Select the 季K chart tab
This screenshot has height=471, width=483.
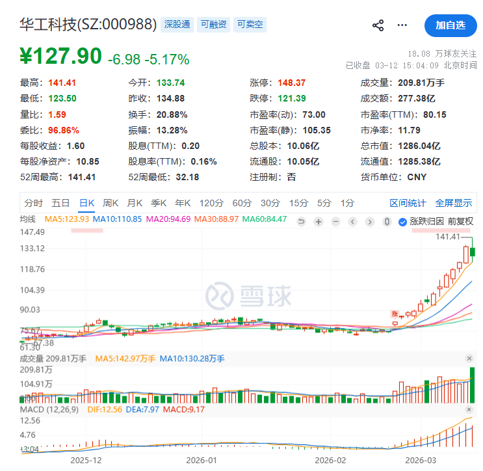tap(159, 203)
